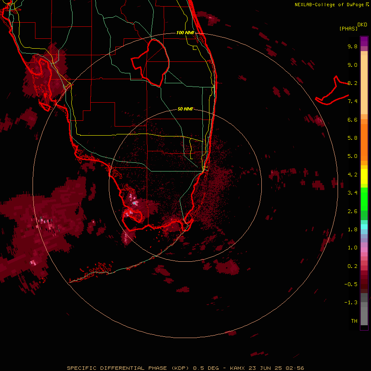Click the 0.2 scale value
The width and height of the screenshot is (371, 371).
pyautogui.click(x=352, y=266)
